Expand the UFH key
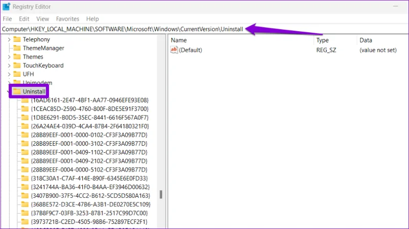This screenshot has width=409, height=229. pos(9,74)
